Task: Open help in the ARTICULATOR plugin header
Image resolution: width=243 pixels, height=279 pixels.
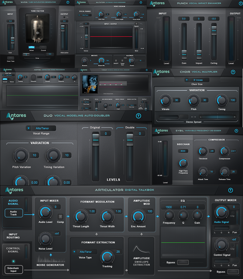Action: 230,190
